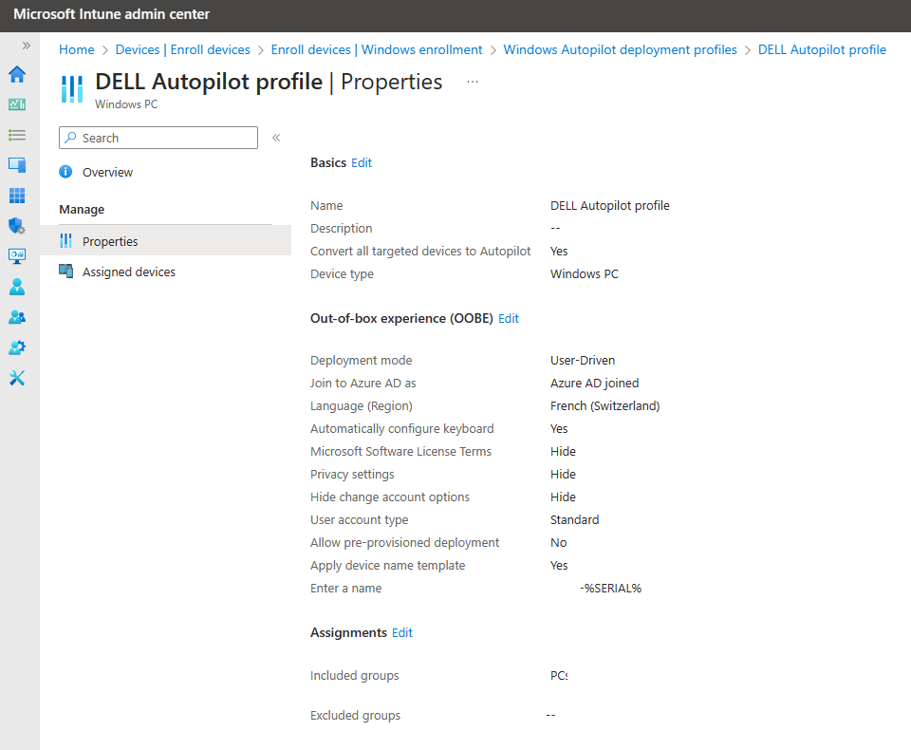
Task: Click the DELL Autopilot profile breadcrumb
Action: point(822,50)
